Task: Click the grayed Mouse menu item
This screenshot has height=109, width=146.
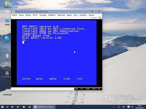Action: 94,18
